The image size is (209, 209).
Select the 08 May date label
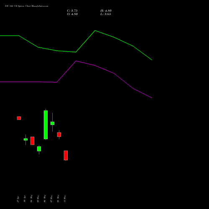click(58, 199)
